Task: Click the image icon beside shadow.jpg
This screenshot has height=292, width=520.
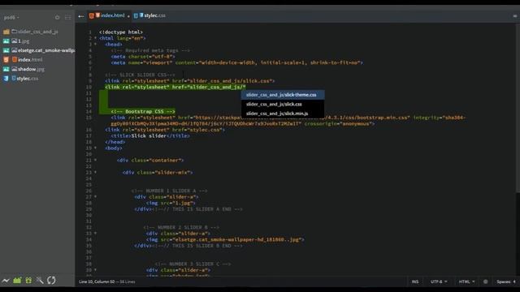Action: coord(6,69)
